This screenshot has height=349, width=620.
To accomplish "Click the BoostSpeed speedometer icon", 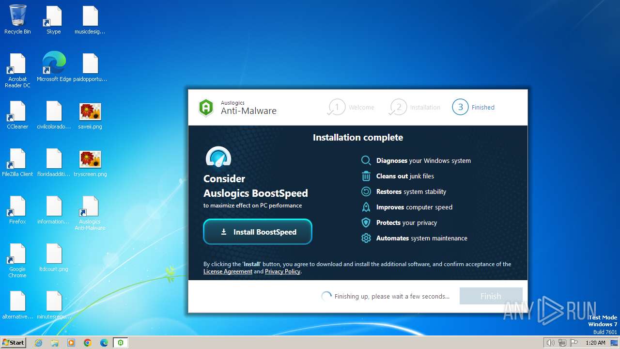I will point(218,157).
